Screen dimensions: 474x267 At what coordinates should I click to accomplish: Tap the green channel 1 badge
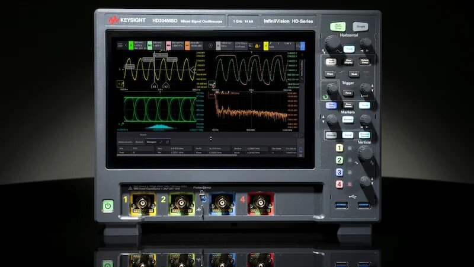[131, 46]
